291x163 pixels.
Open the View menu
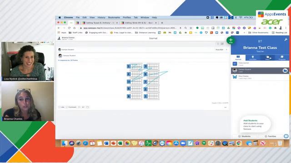(x=92, y=17)
